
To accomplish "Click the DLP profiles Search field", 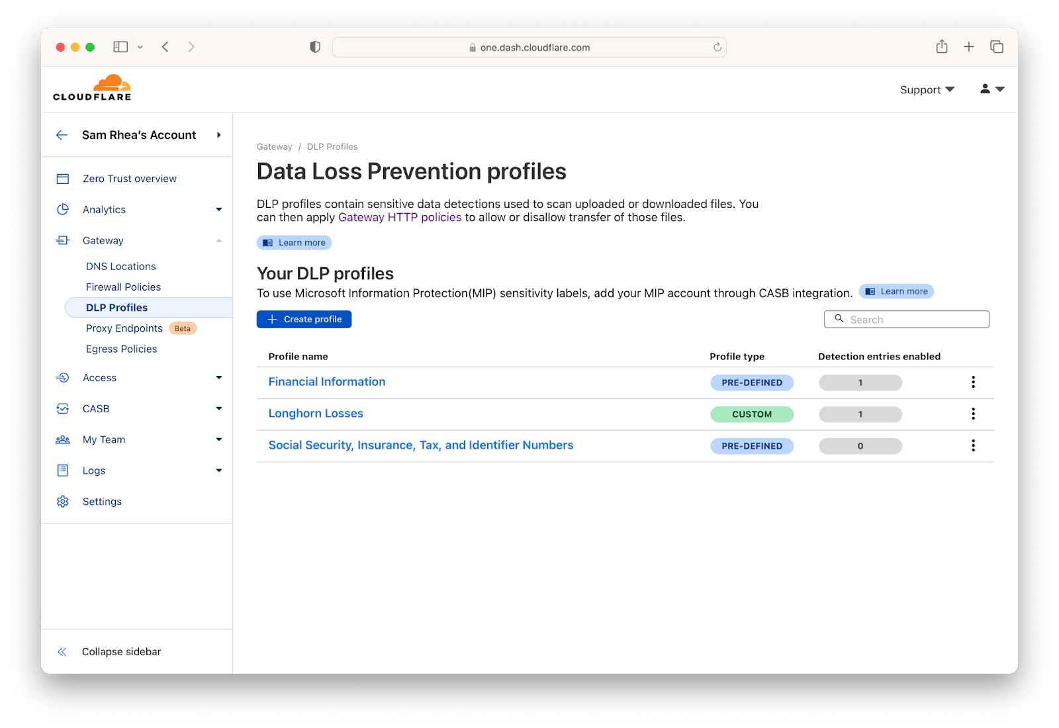I will pyautogui.click(x=913, y=320).
